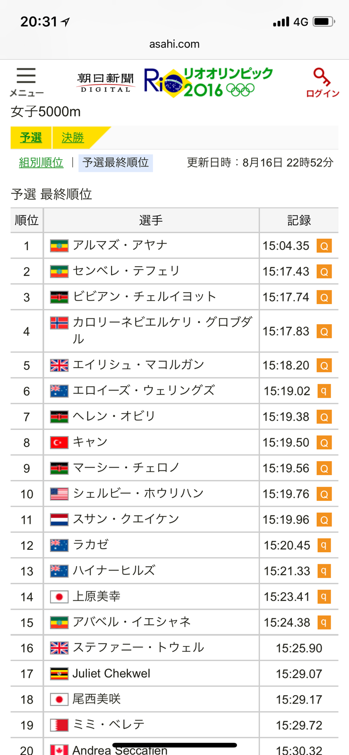
Task: Tap the Turkish flag beside キャン
Action: click(59, 443)
